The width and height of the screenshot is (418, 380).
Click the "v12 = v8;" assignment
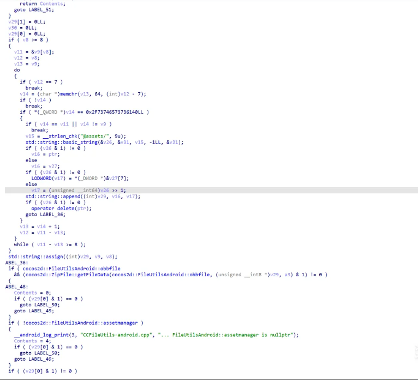tap(27, 58)
